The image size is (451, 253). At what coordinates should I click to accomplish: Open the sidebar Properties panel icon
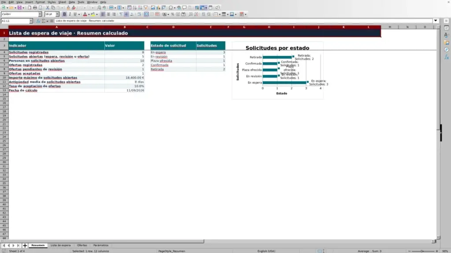pyautogui.click(x=447, y=28)
